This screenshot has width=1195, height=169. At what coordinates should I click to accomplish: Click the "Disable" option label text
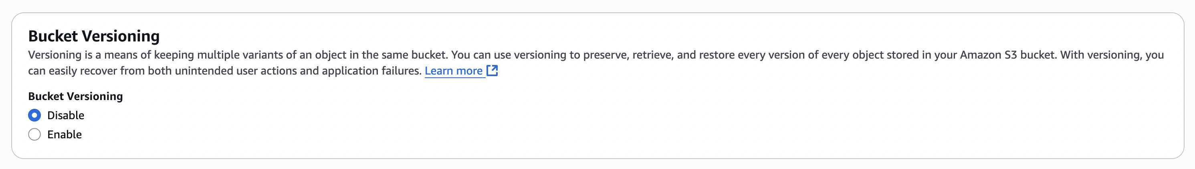point(65,116)
